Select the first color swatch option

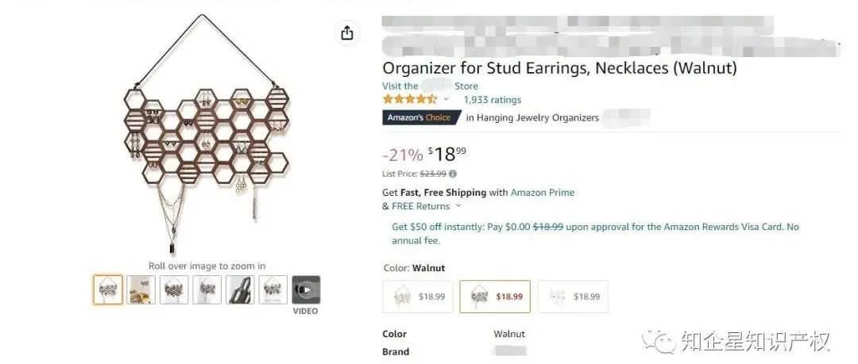point(418,297)
